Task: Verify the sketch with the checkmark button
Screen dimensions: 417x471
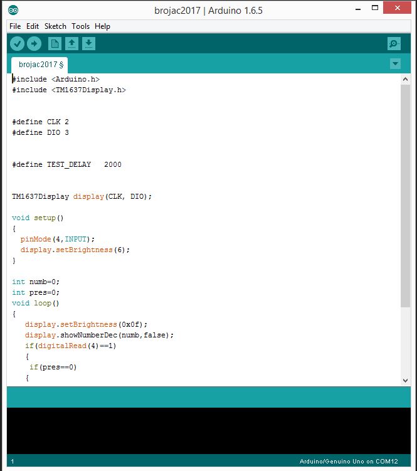Action: (x=17, y=44)
